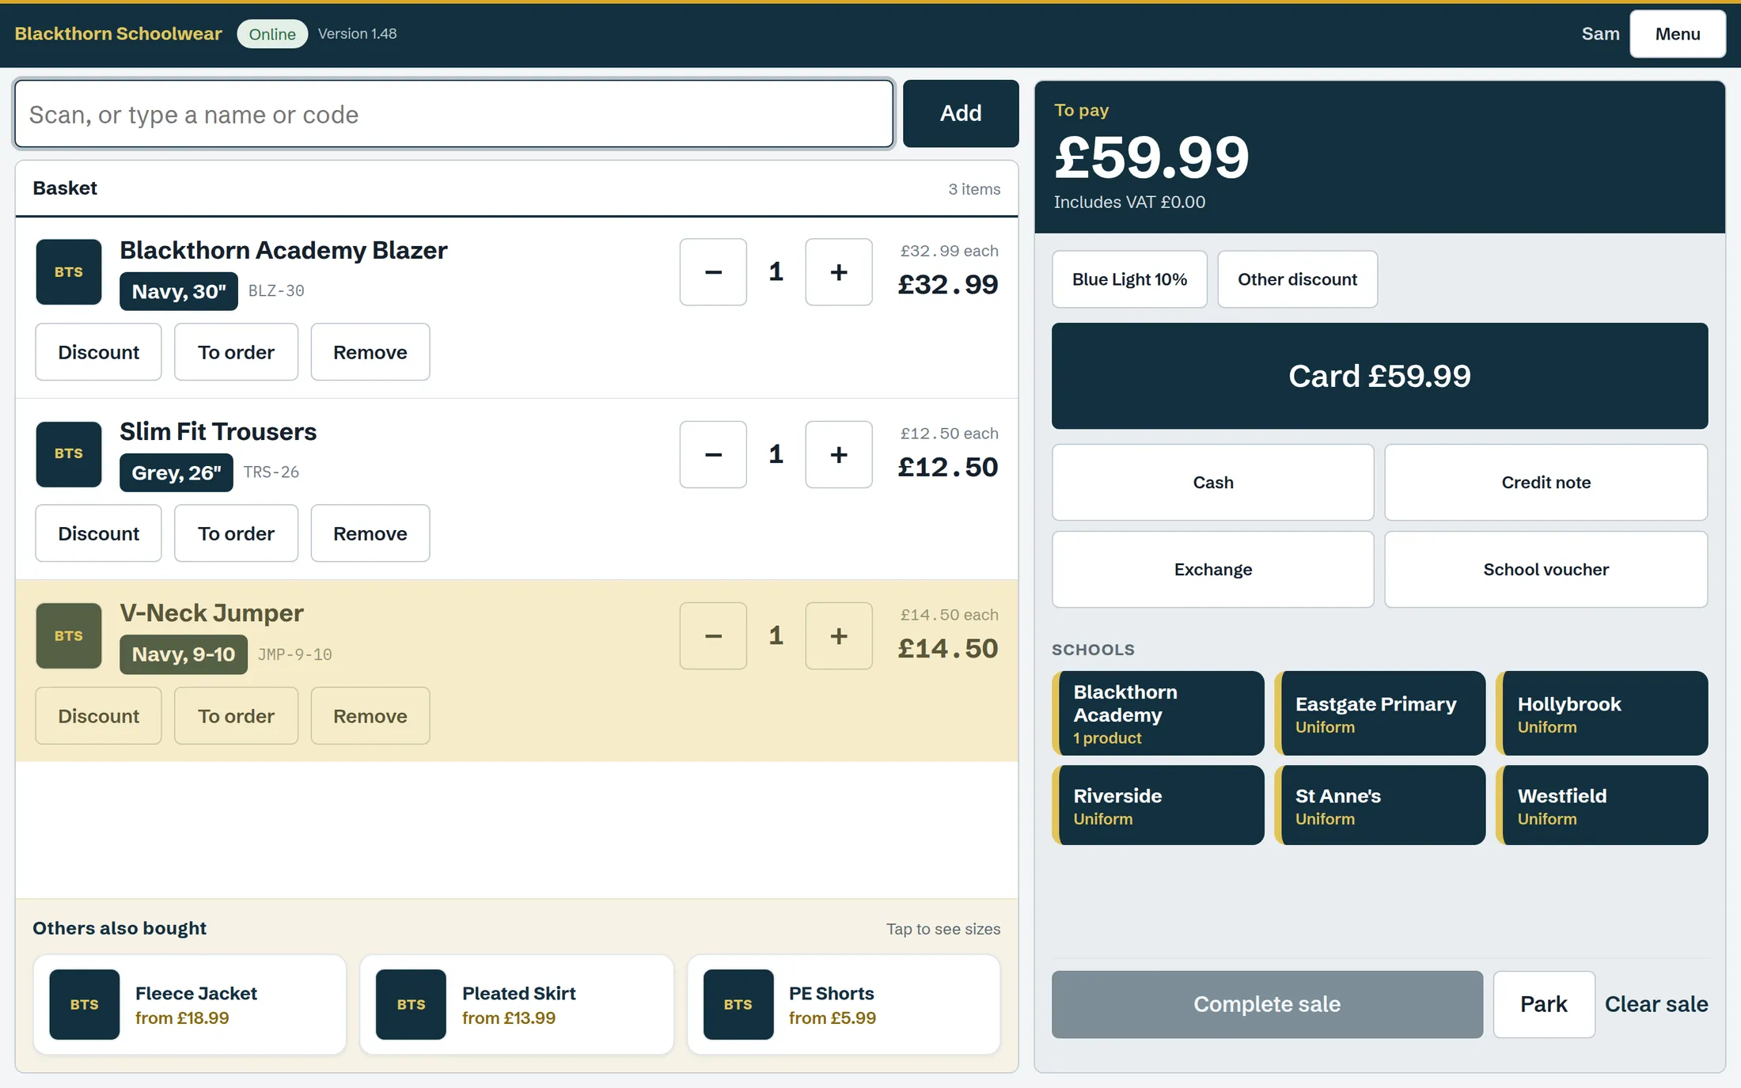Open the Menu in the header
This screenshot has height=1088, width=1741.
tap(1678, 34)
